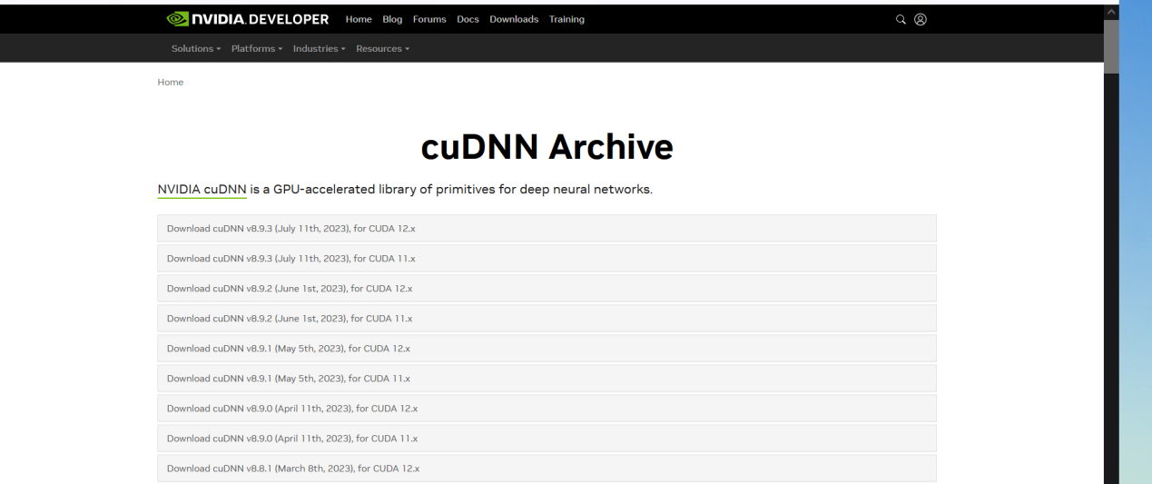The height and width of the screenshot is (484, 1152).
Task: Open the Forums link
Action: [429, 19]
